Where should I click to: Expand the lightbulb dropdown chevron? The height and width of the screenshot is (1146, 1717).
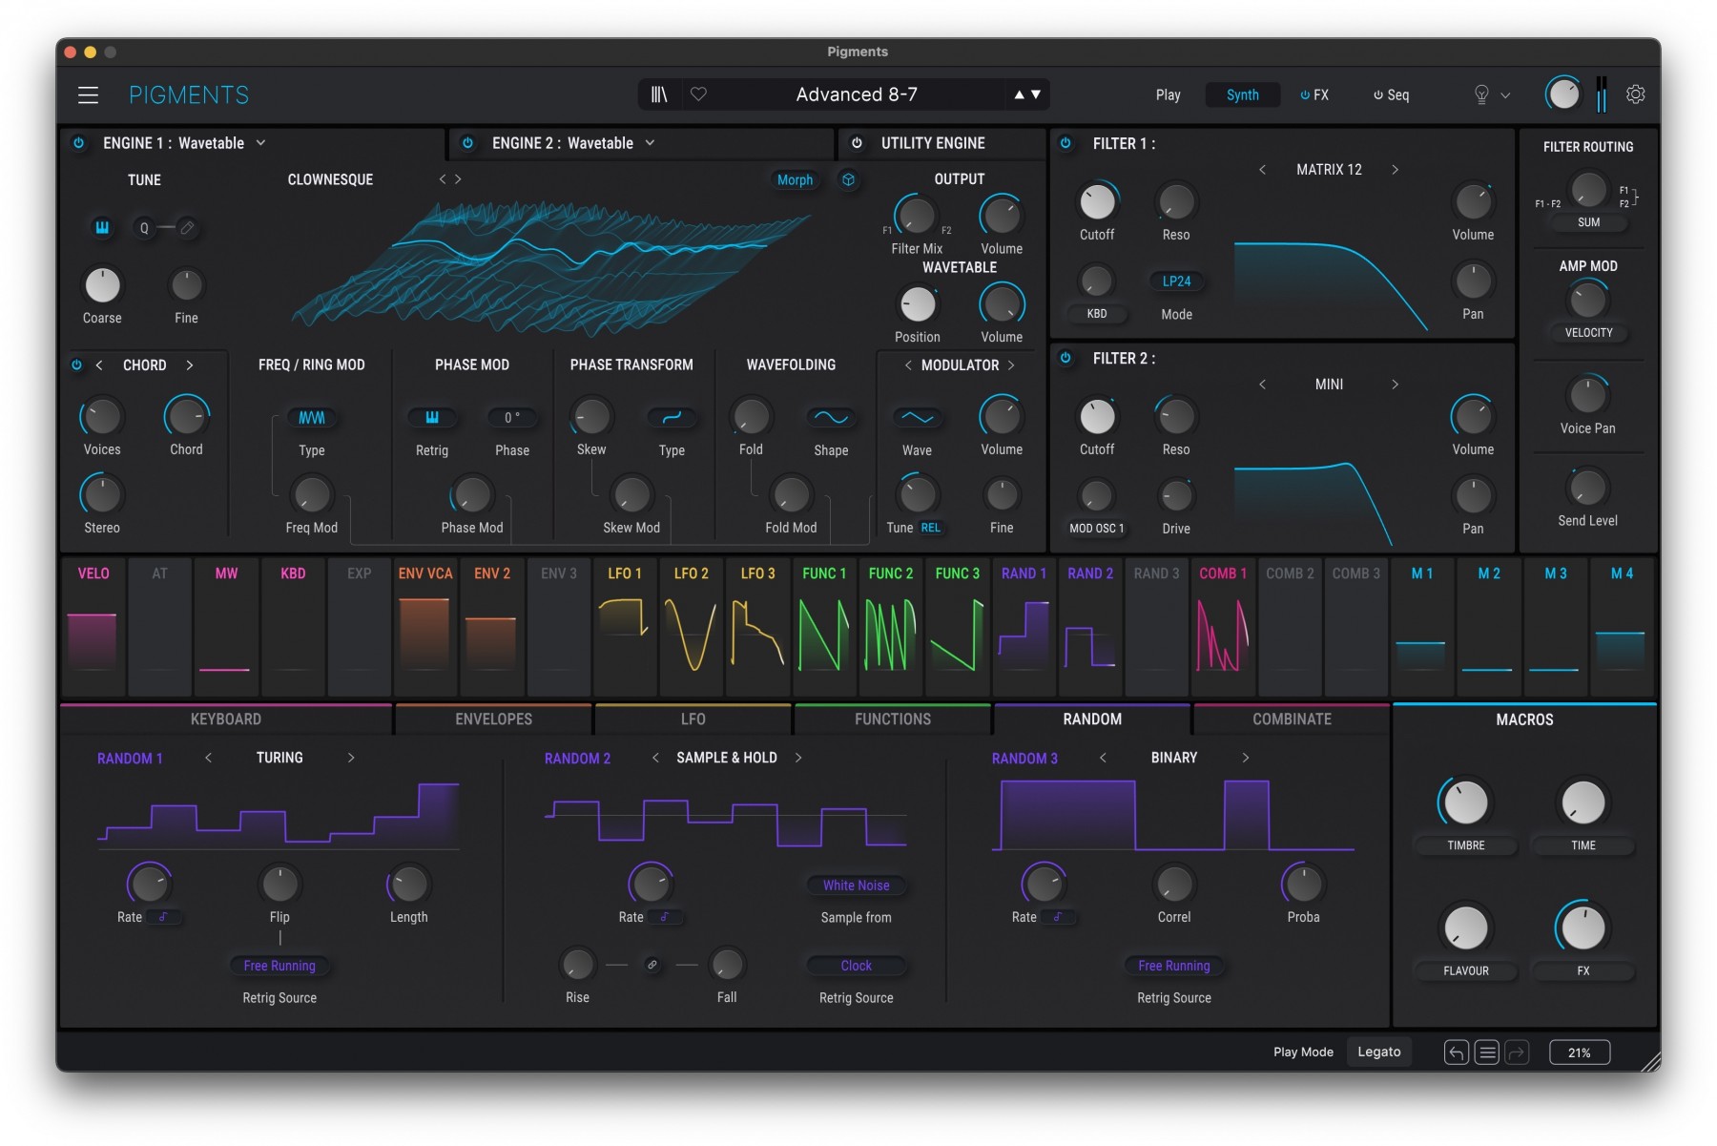click(x=1505, y=95)
